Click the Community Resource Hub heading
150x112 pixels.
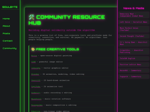click(67, 20)
